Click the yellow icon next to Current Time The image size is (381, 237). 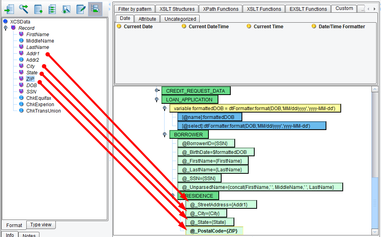[249, 26]
